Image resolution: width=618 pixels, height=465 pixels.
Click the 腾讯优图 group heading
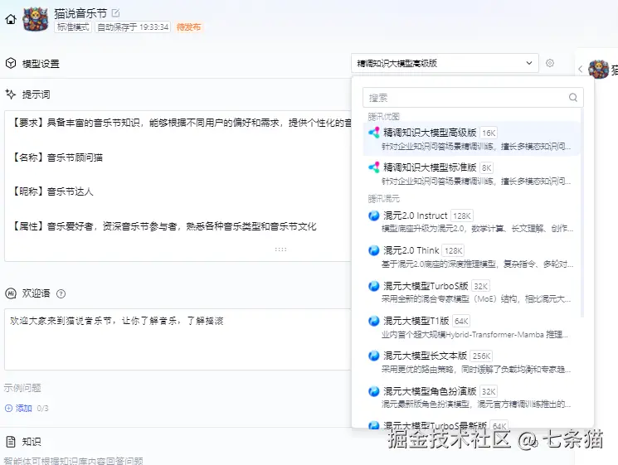tap(383, 116)
